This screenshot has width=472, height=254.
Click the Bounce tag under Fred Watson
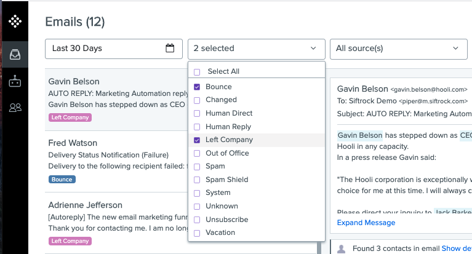point(62,180)
